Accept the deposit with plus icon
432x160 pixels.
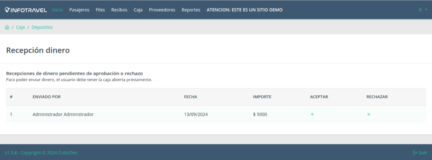(x=312, y=115)
